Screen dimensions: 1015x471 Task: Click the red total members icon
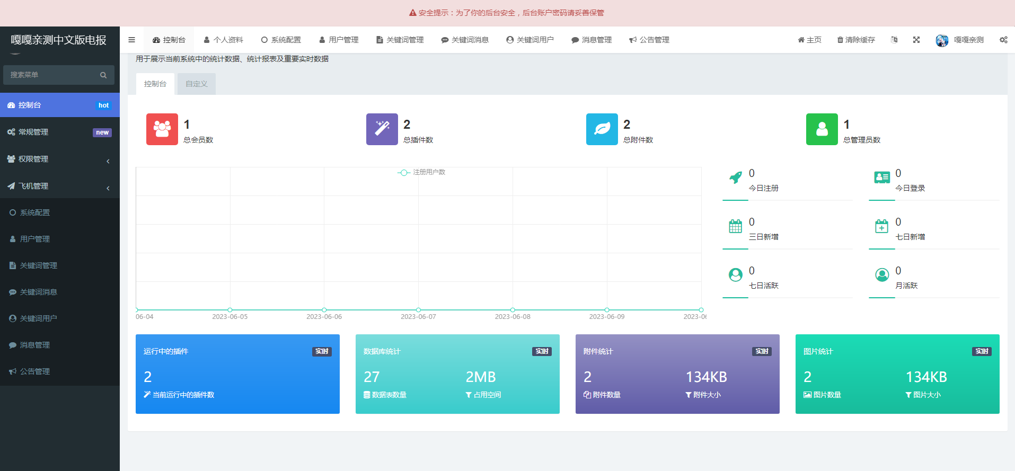[x=162, y=129]
